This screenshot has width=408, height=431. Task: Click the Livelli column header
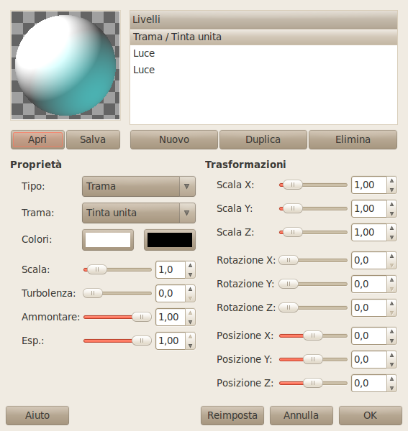point(263,19)
